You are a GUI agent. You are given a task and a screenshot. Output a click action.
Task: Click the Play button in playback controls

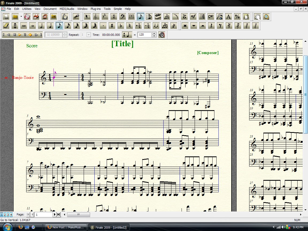point(20,35)
